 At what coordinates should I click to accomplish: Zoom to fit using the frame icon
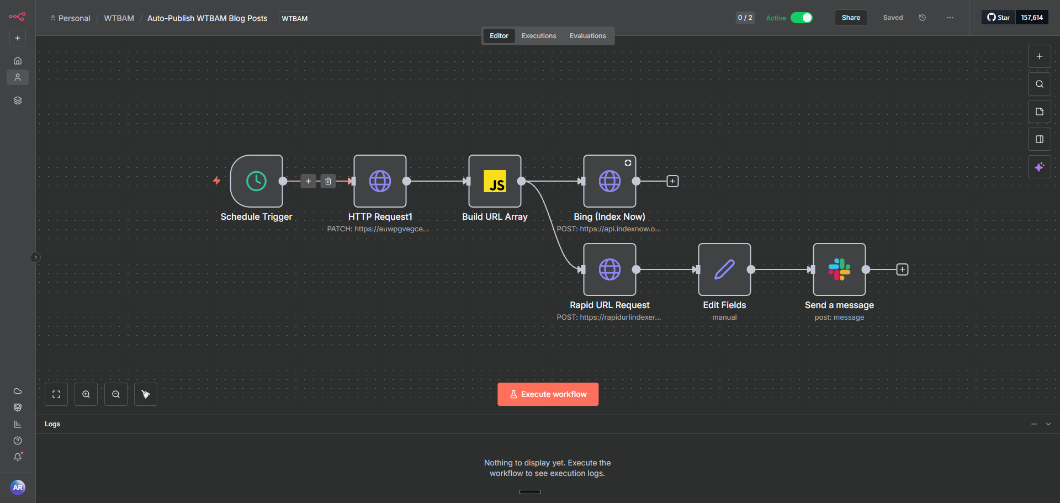coord(56,394)
